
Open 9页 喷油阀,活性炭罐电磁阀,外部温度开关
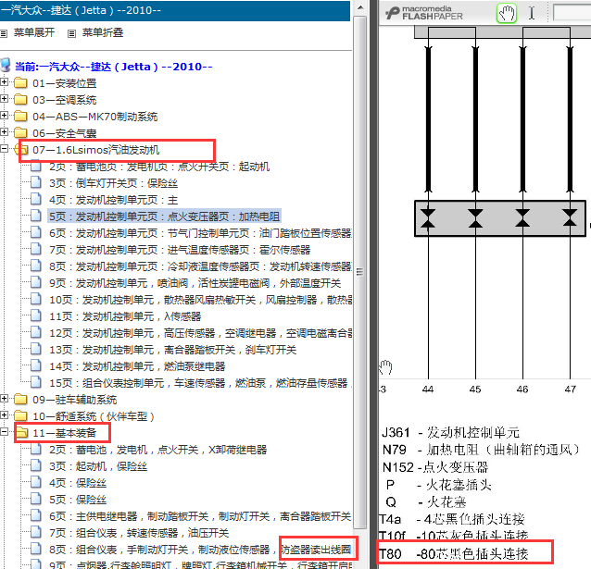click(195, 283)
